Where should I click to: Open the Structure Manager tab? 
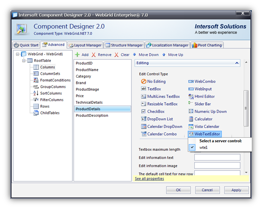pyautogui.click(x=124, y=45)
